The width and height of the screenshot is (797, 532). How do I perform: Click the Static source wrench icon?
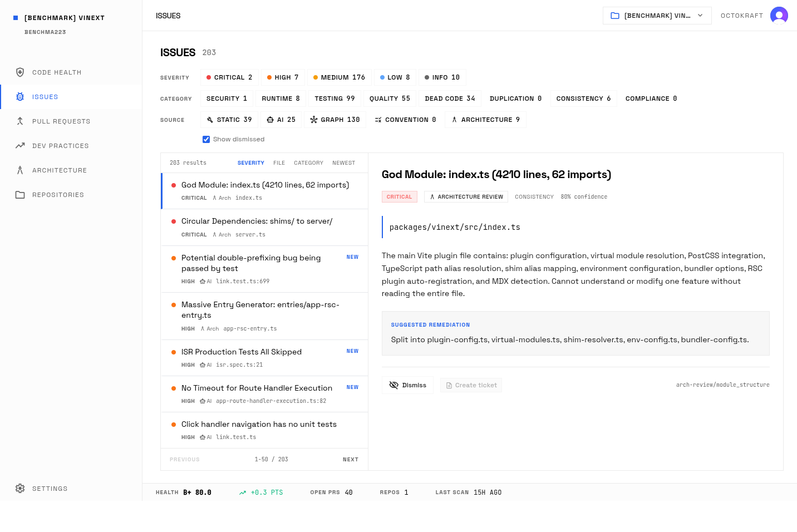(x=210, y=120)
